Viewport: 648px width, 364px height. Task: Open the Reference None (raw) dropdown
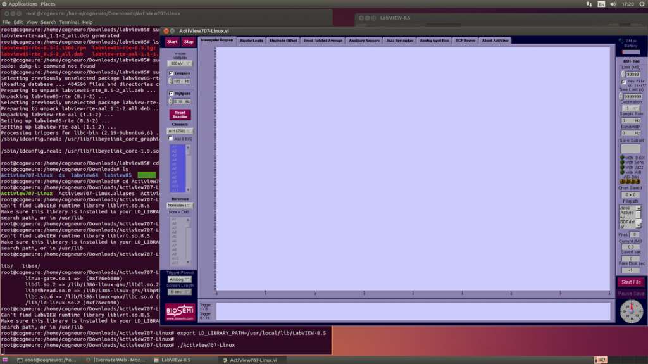[180, 205]
